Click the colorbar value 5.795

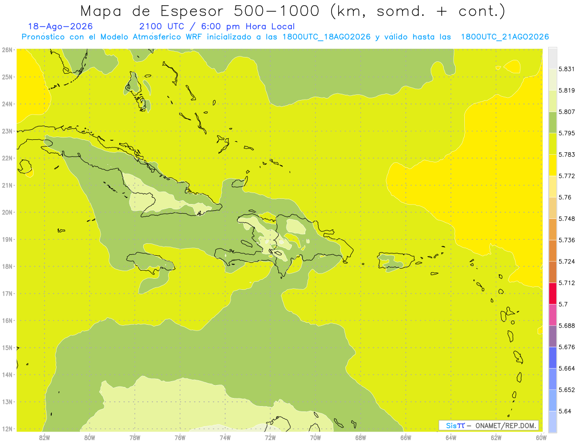coord(566,133)
